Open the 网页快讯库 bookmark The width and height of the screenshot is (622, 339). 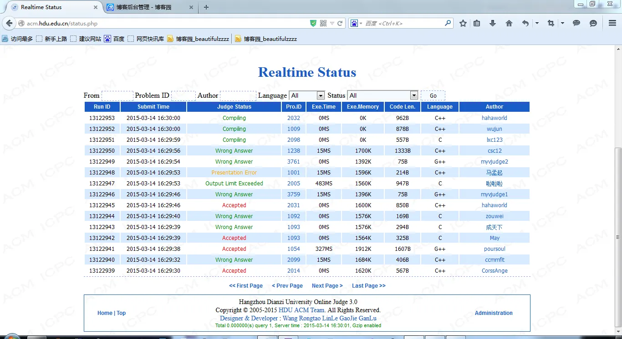click(x=146, y=39)
